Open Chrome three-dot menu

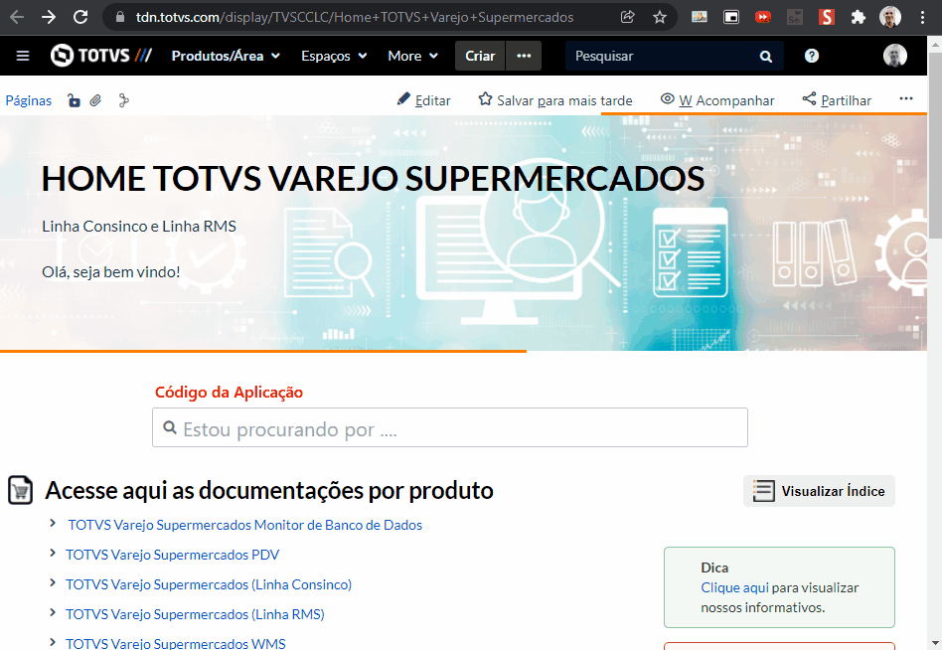(923, 17)
